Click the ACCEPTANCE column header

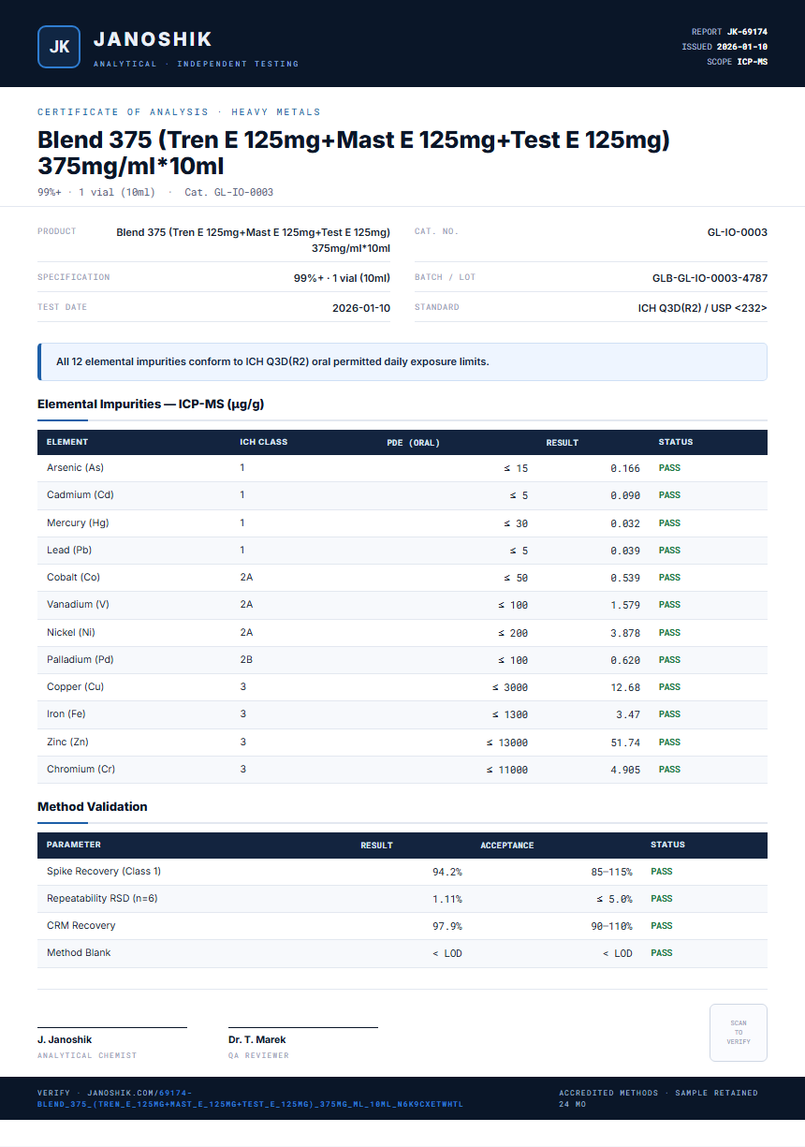point(507,845)
